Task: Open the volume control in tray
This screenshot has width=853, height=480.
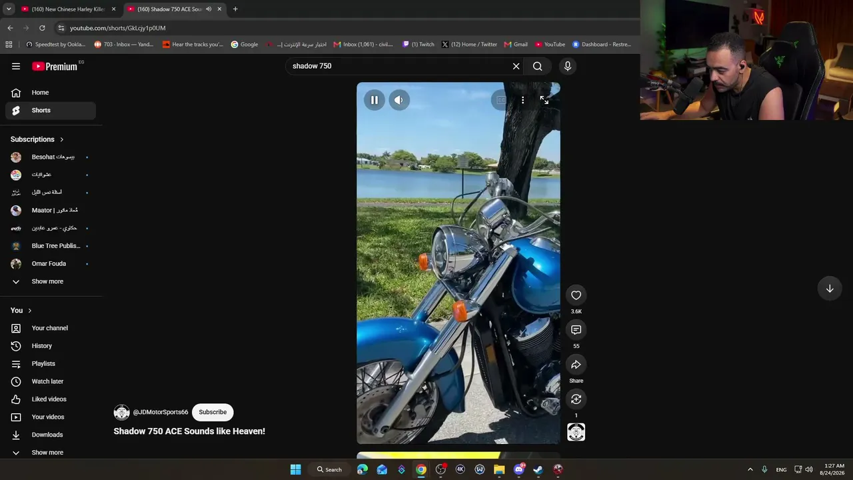Action: (x=809, y=469)
